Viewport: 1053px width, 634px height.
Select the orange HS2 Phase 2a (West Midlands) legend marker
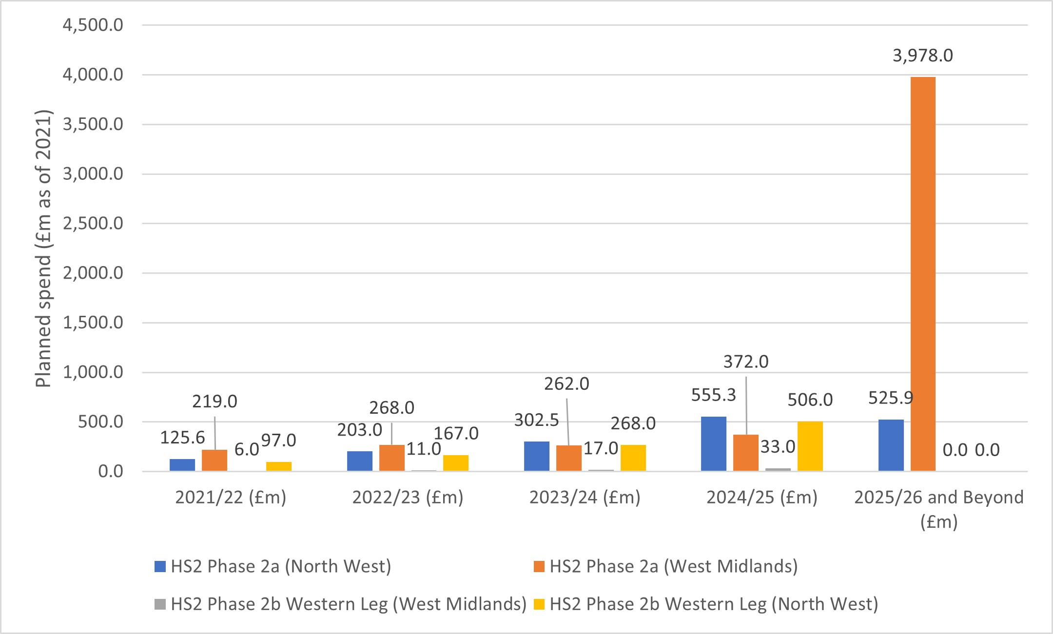(539, 566)
